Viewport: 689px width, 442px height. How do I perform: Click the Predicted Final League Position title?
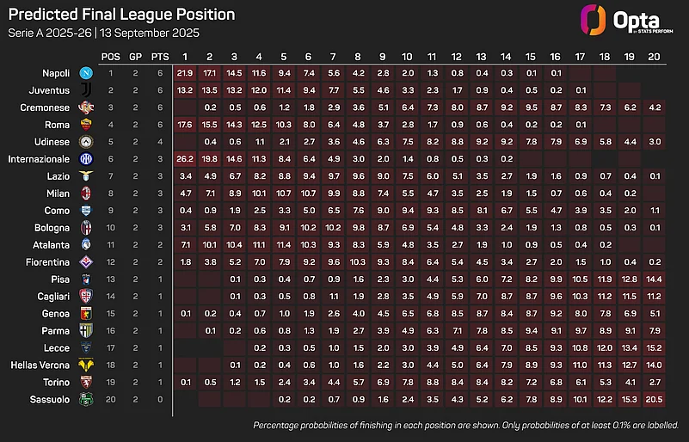click(122, 14)
